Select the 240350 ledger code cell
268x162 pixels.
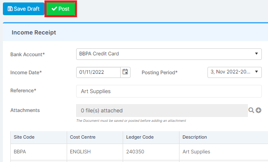click(151, 152)
